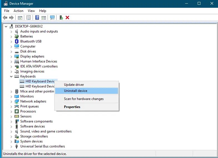Screen dimensions: 218x158
Task: Click Scan for hardware changes monitor icon
Action: point(52,17)
